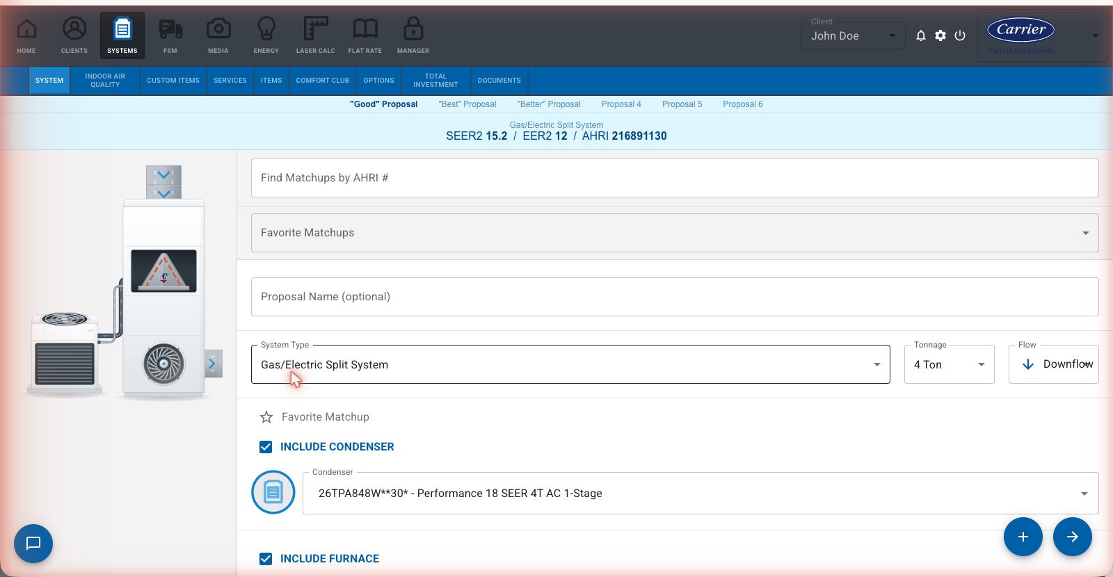The height and width of the screenshot is (577, 1113).
Task: Switch to Documents tab
Action: (499, 81)
